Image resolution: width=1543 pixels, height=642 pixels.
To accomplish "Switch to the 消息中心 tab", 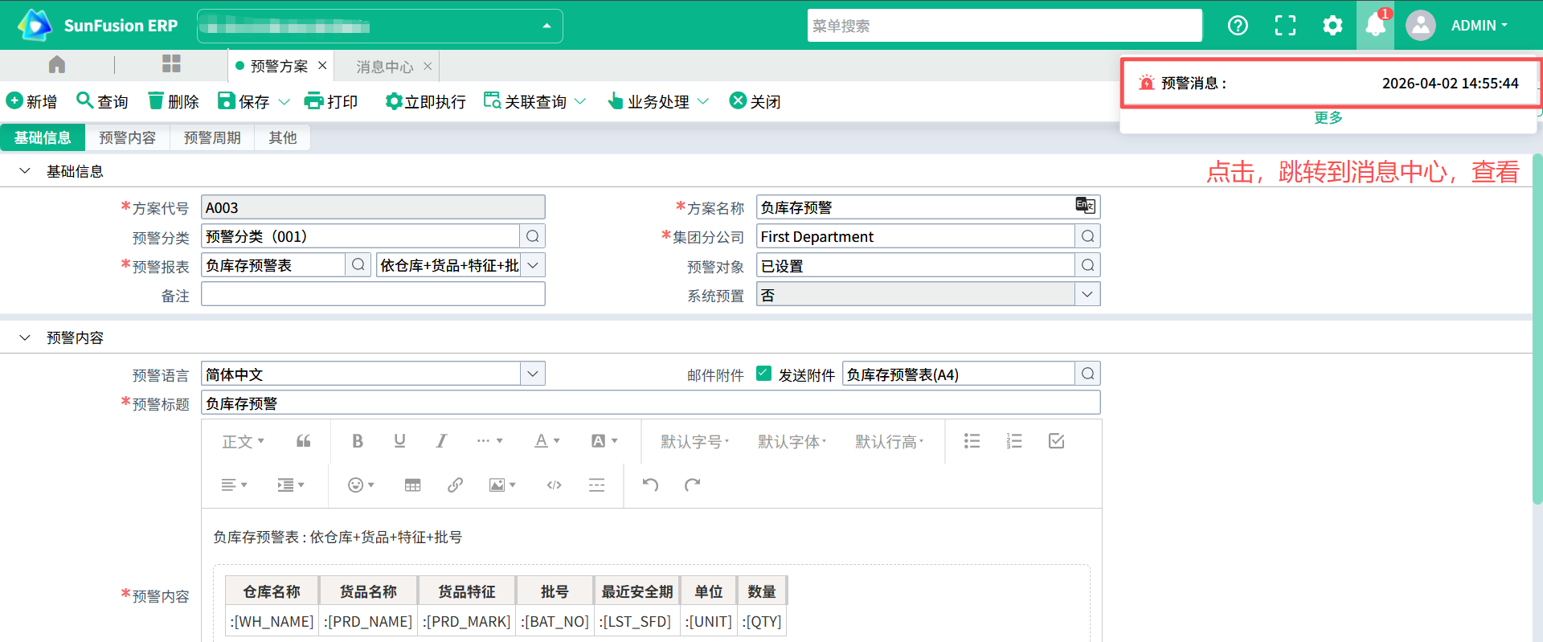I will tap(384, 67).
